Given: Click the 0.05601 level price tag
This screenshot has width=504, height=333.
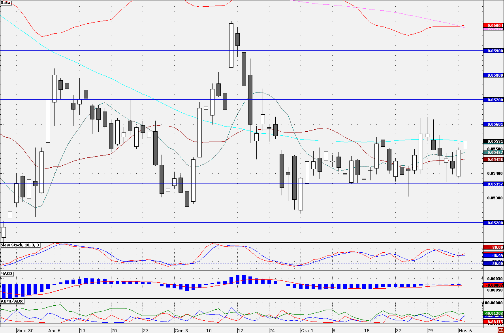Looking at the screenshot, I should tap(494, 124).
